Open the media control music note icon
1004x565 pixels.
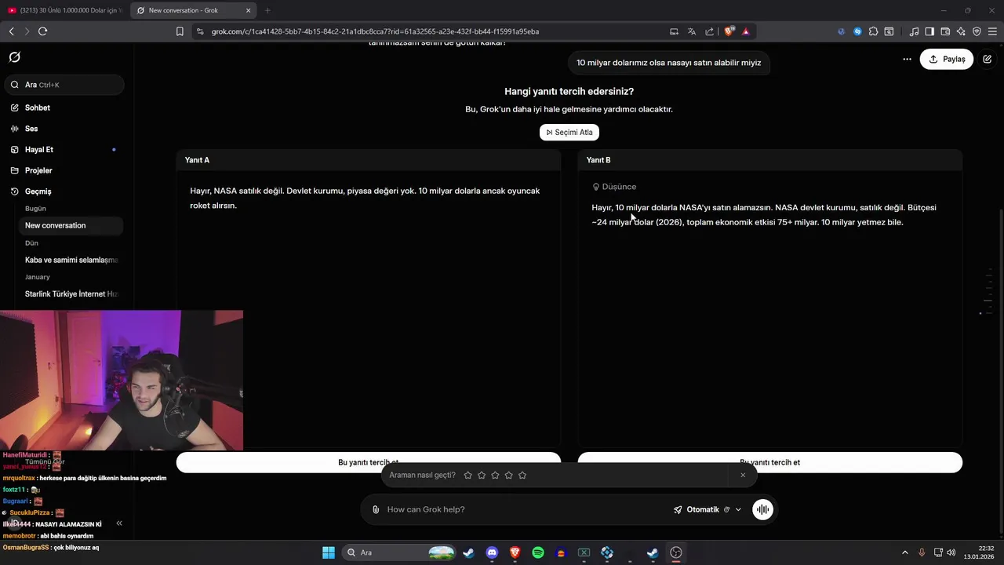coord(914,31)
